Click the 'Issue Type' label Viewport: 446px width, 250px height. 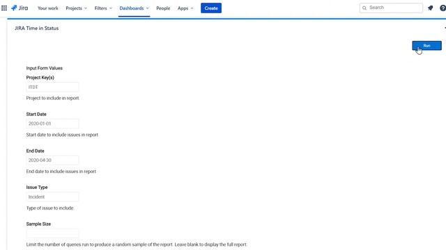point(37,187)
